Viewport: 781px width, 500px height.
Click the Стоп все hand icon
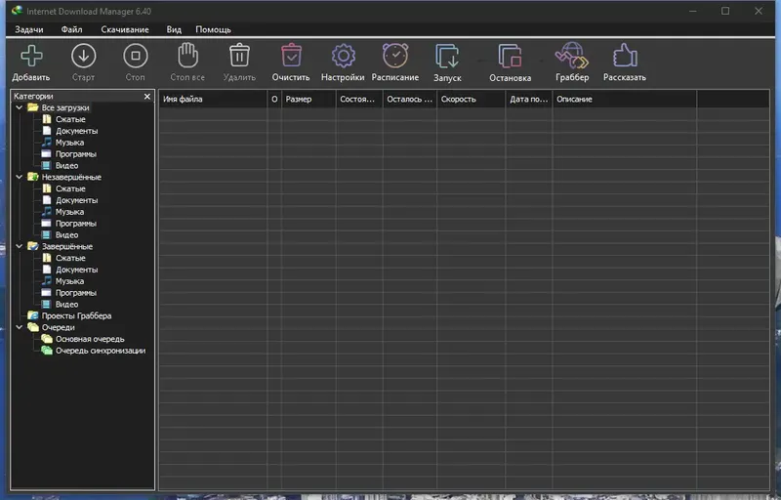tap(187, 56)
